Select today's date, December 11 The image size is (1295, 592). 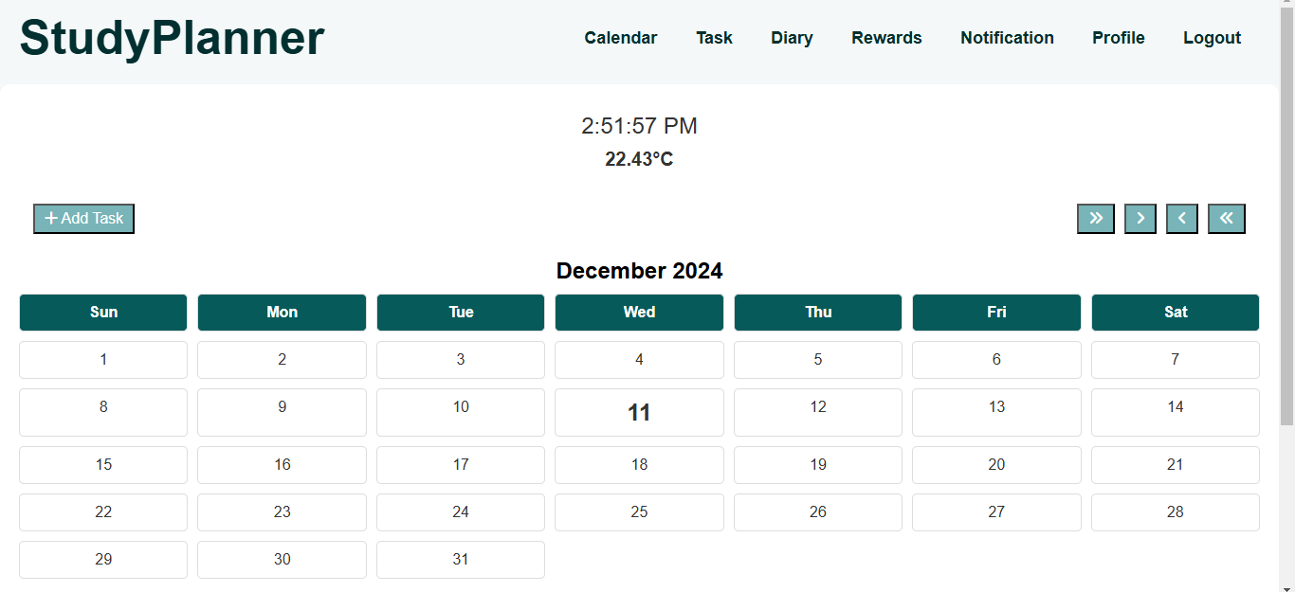coord(639,412)
